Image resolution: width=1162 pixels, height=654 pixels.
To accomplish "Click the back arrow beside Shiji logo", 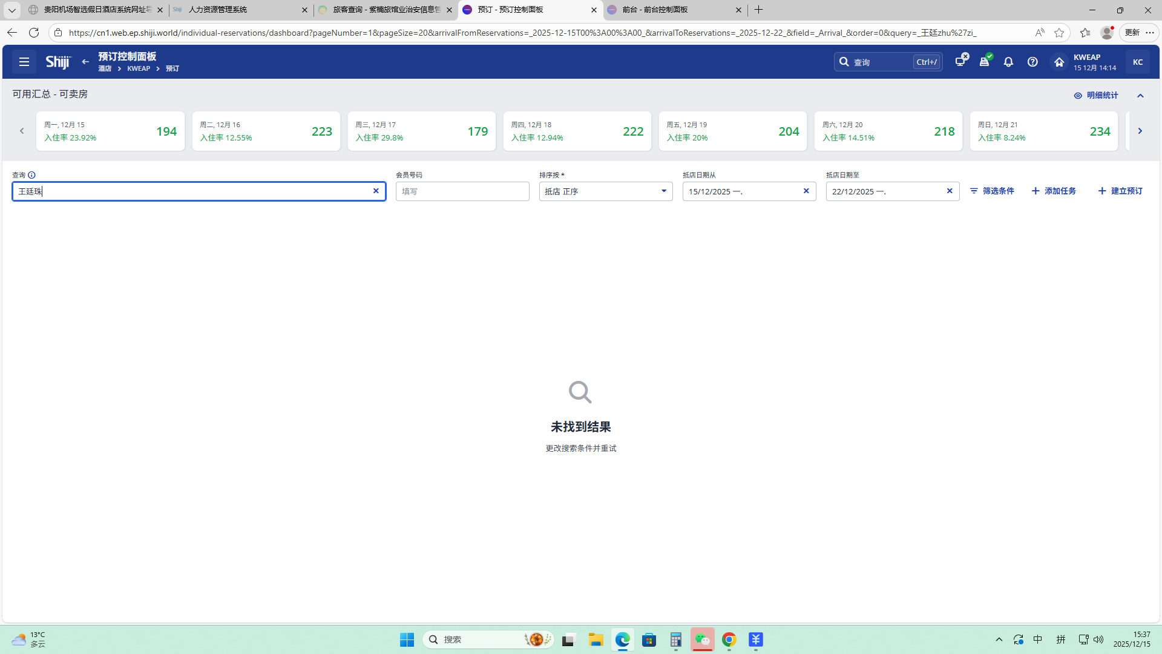I will pyautogui.click(x=85, y=62).
